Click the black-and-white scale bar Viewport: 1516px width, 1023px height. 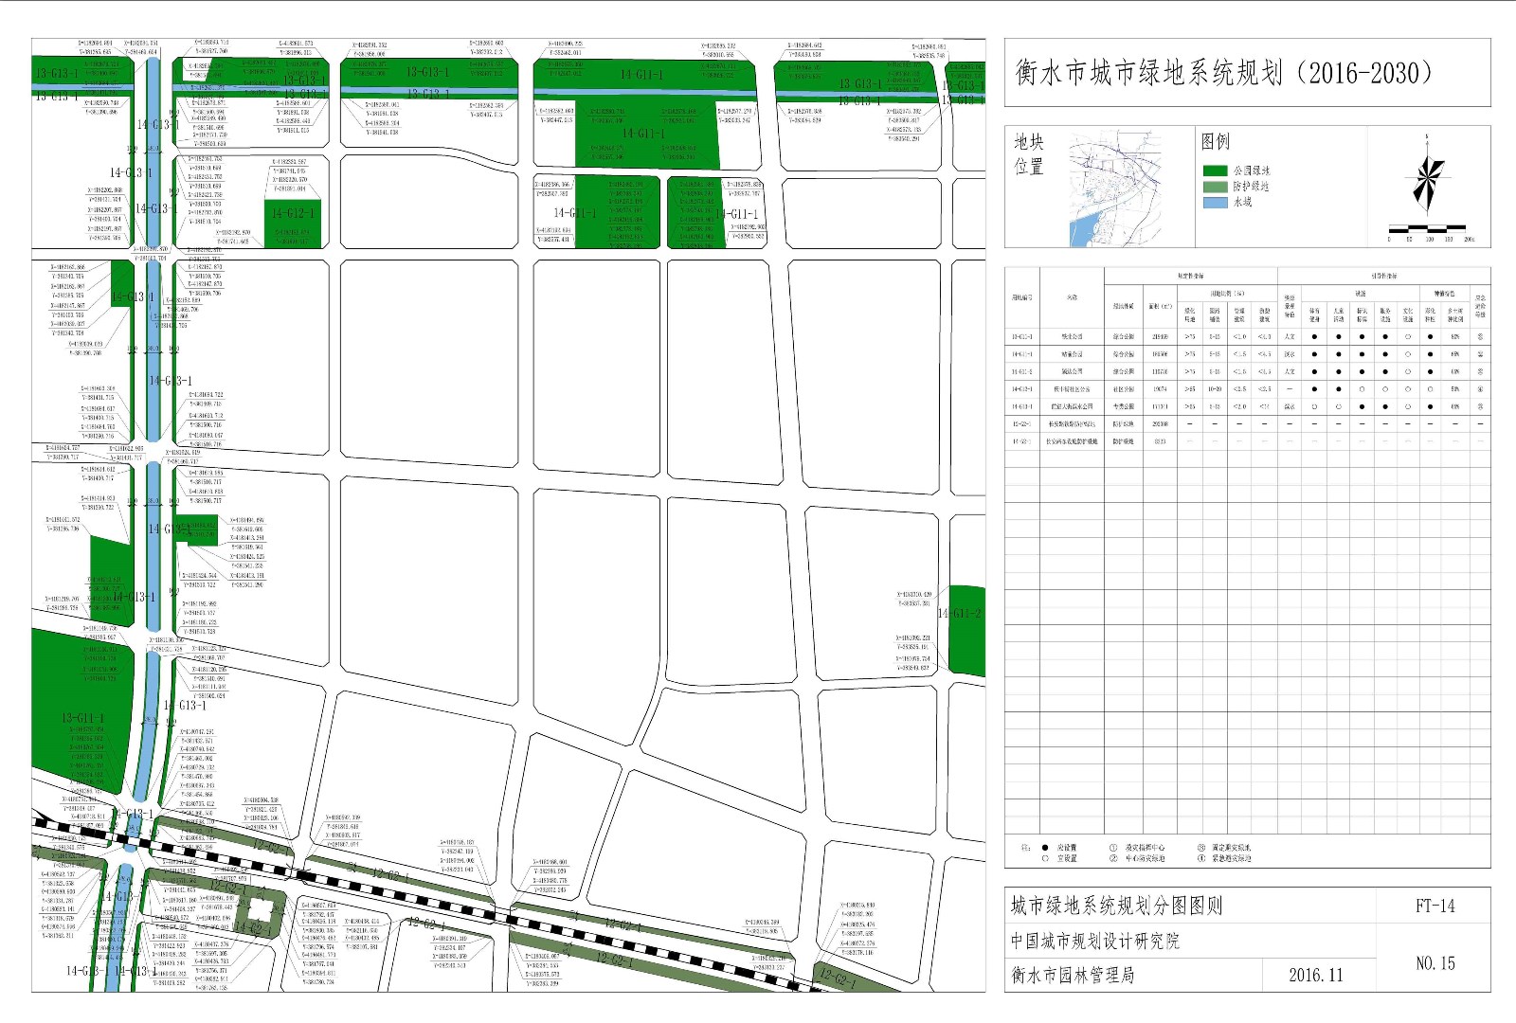click(x=1427, y=228)
